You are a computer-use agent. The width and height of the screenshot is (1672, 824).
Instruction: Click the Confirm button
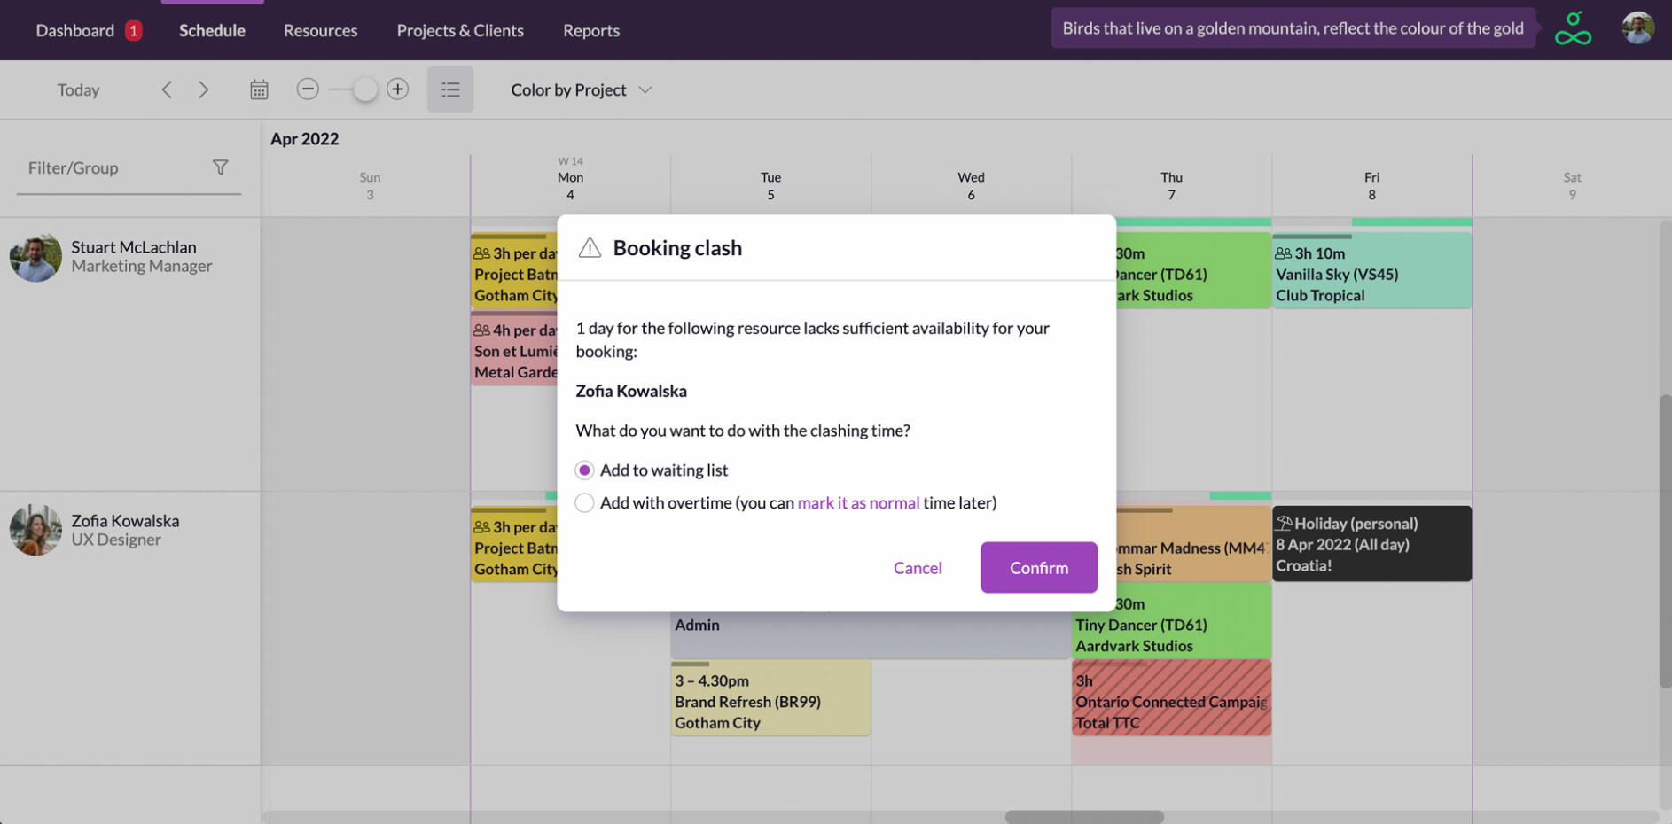[1038, 567]
